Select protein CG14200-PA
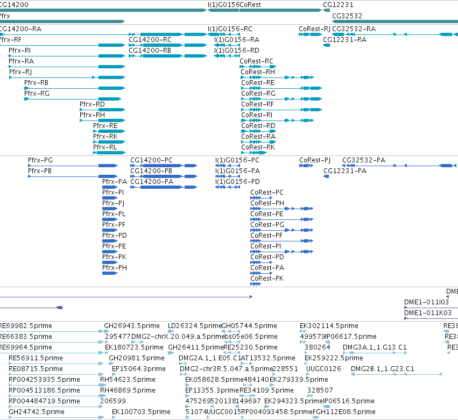The width and height of the screenshot is (458, 420). tap(164, 187)
